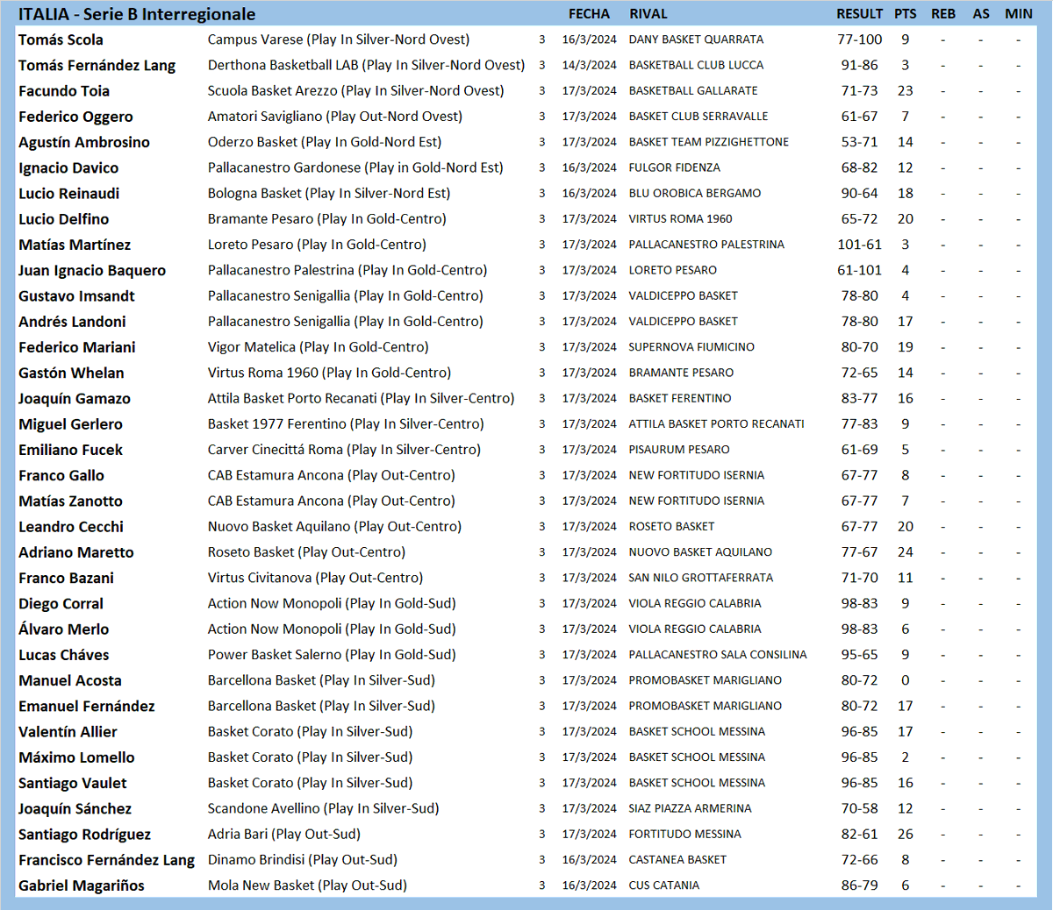Select player name Emiliano Fucek
This screenshot has height=910, width=1053.
(70, 450)
